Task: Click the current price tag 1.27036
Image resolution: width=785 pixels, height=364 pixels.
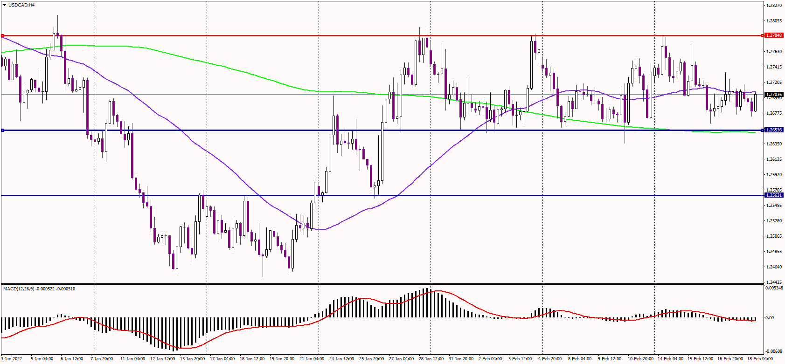Action: point(774,94)
